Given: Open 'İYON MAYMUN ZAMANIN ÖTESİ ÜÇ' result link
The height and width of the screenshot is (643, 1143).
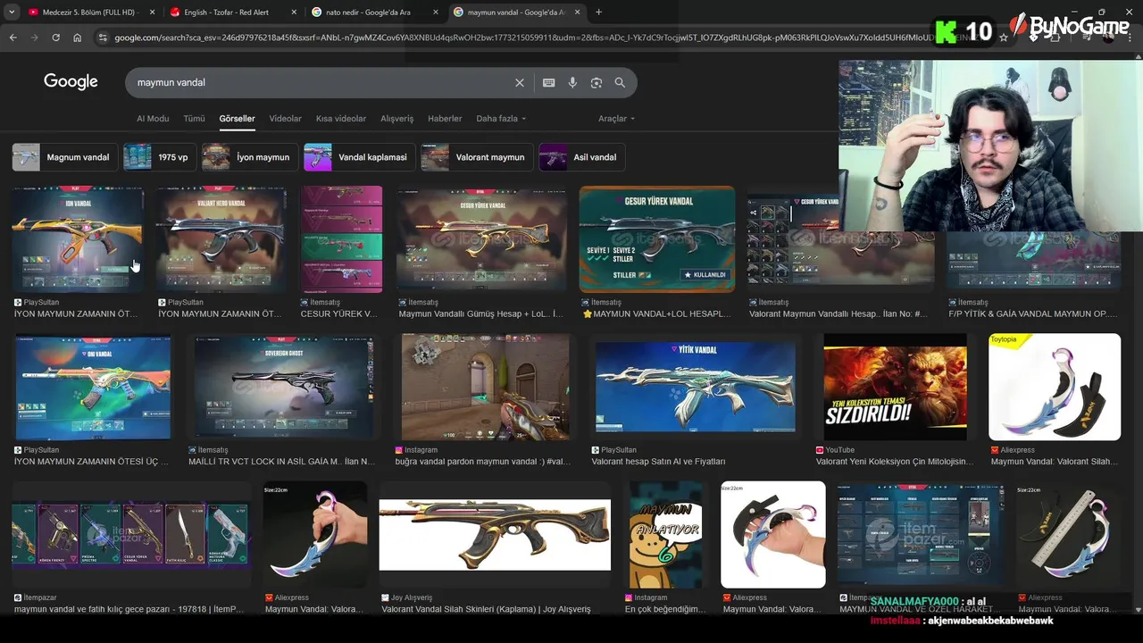Looking at the screenshot, I should [91, 462].
